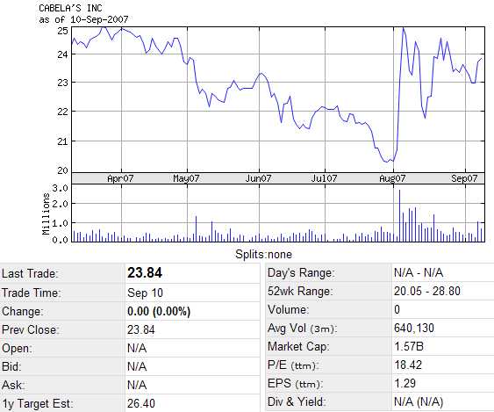Click the 'Bid:' label
The width and height of the screenshot is (494, 412).
click(11, 366)
